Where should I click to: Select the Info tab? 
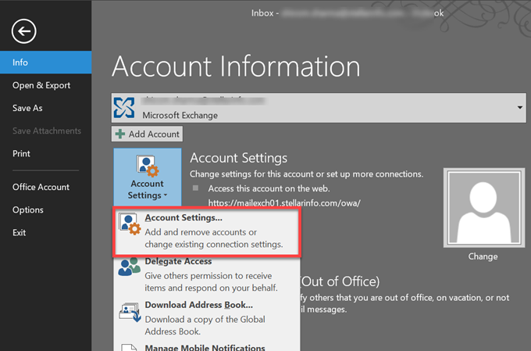click(46, 63)
